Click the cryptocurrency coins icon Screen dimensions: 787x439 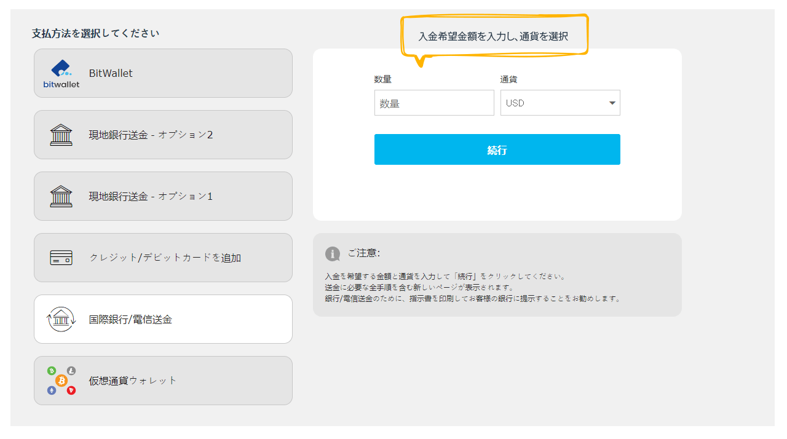61,381
